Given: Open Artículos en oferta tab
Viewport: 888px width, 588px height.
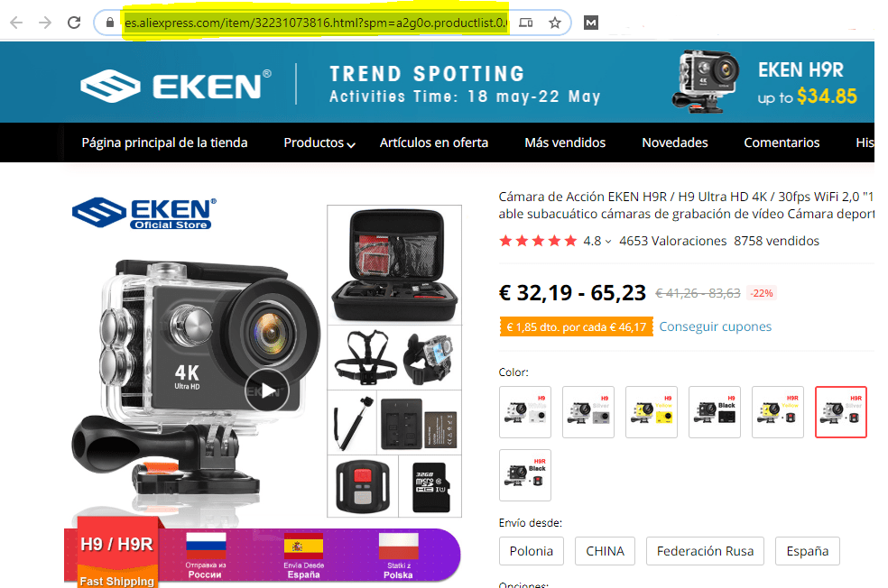Looking at the screenshot, I should (434, 142).
